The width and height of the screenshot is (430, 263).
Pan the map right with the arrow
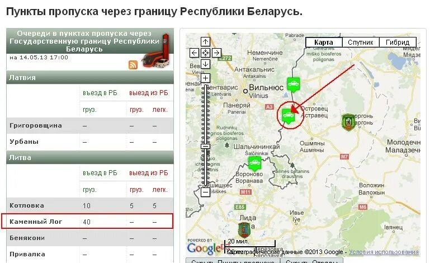[x=216, y=53]
